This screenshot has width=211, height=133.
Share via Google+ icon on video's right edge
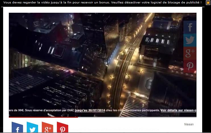coord(190,53)
